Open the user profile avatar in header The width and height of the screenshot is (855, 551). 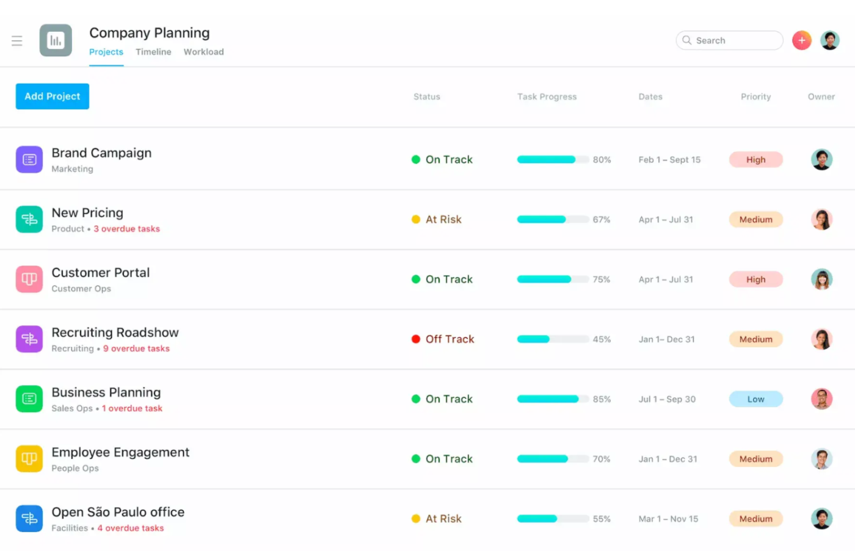point(829,40)
